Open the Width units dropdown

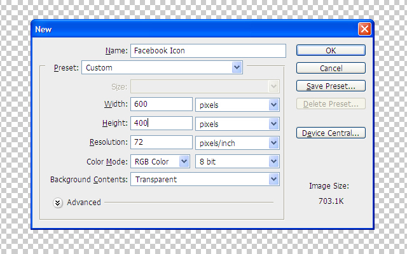pos(237,105)
